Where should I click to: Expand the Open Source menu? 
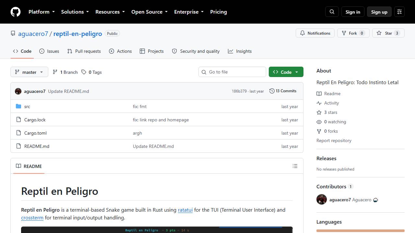pyautogui.click(x=149, y=12)
